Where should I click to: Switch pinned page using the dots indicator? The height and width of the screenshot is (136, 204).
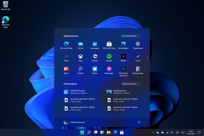(x=147, y=58)
